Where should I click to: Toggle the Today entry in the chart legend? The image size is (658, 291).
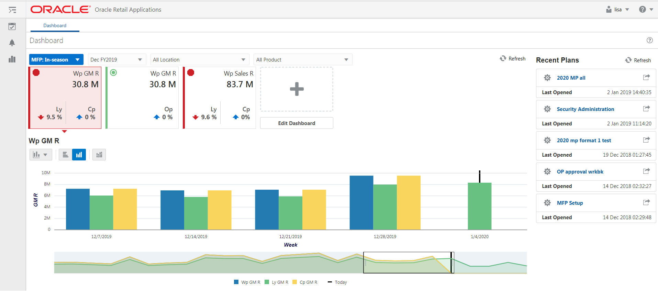click(337, 282)
